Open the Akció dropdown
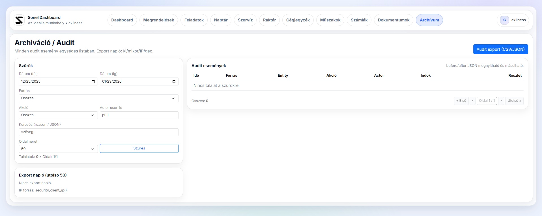 point(58,115)
